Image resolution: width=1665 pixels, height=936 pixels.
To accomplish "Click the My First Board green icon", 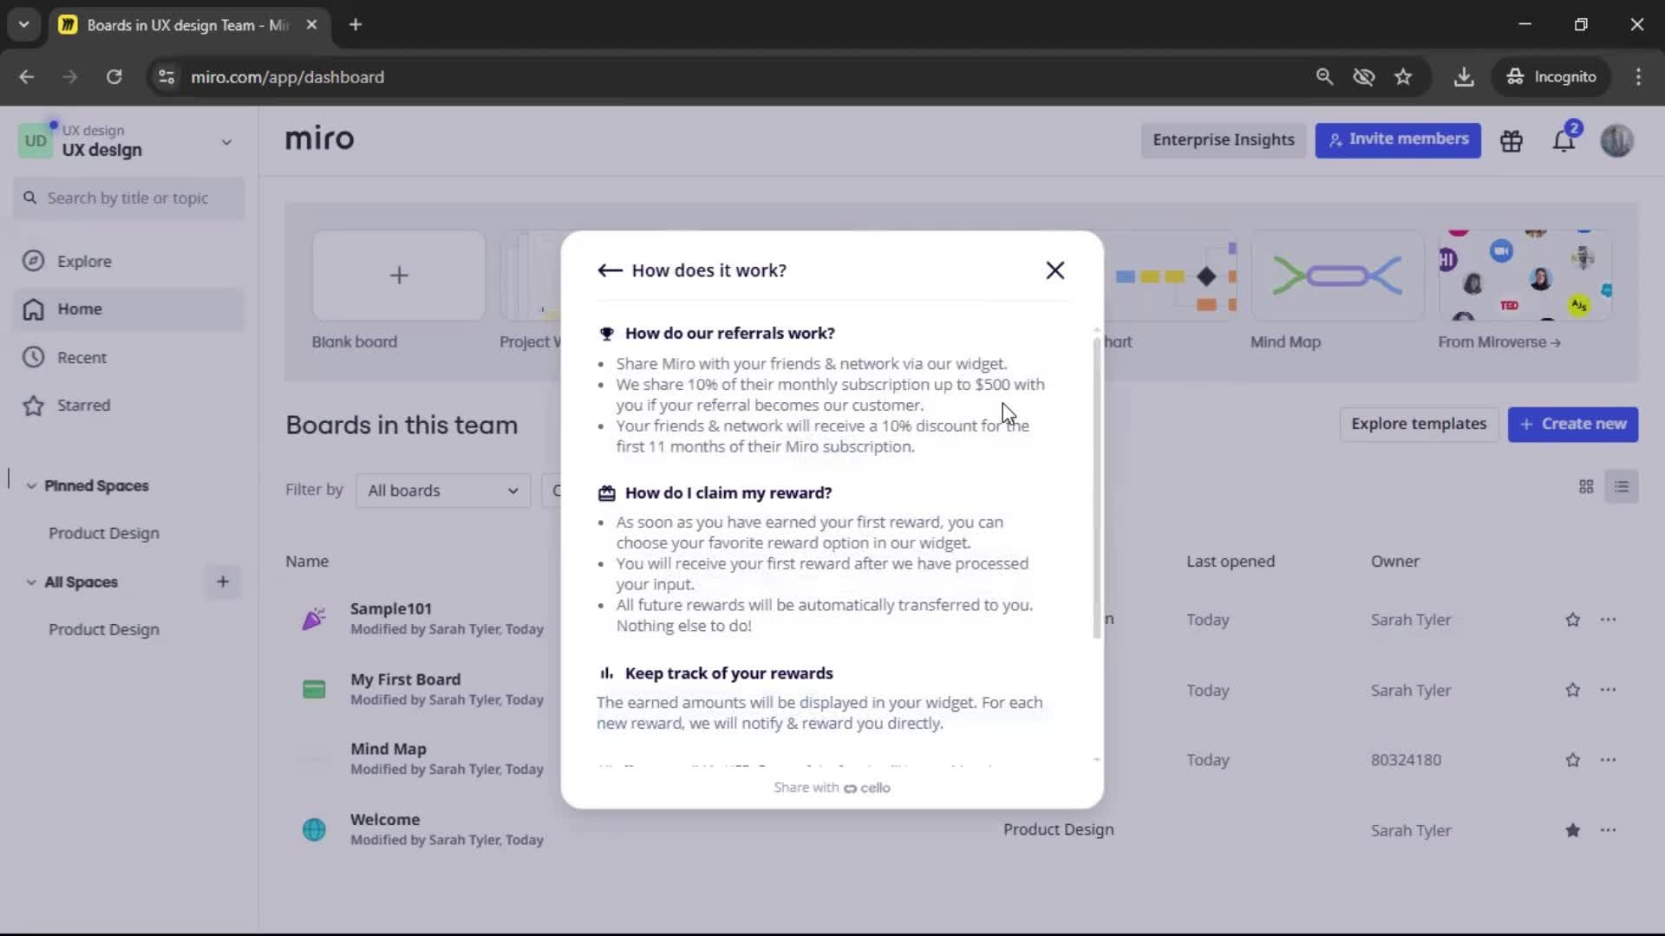I will click(314, 690).
